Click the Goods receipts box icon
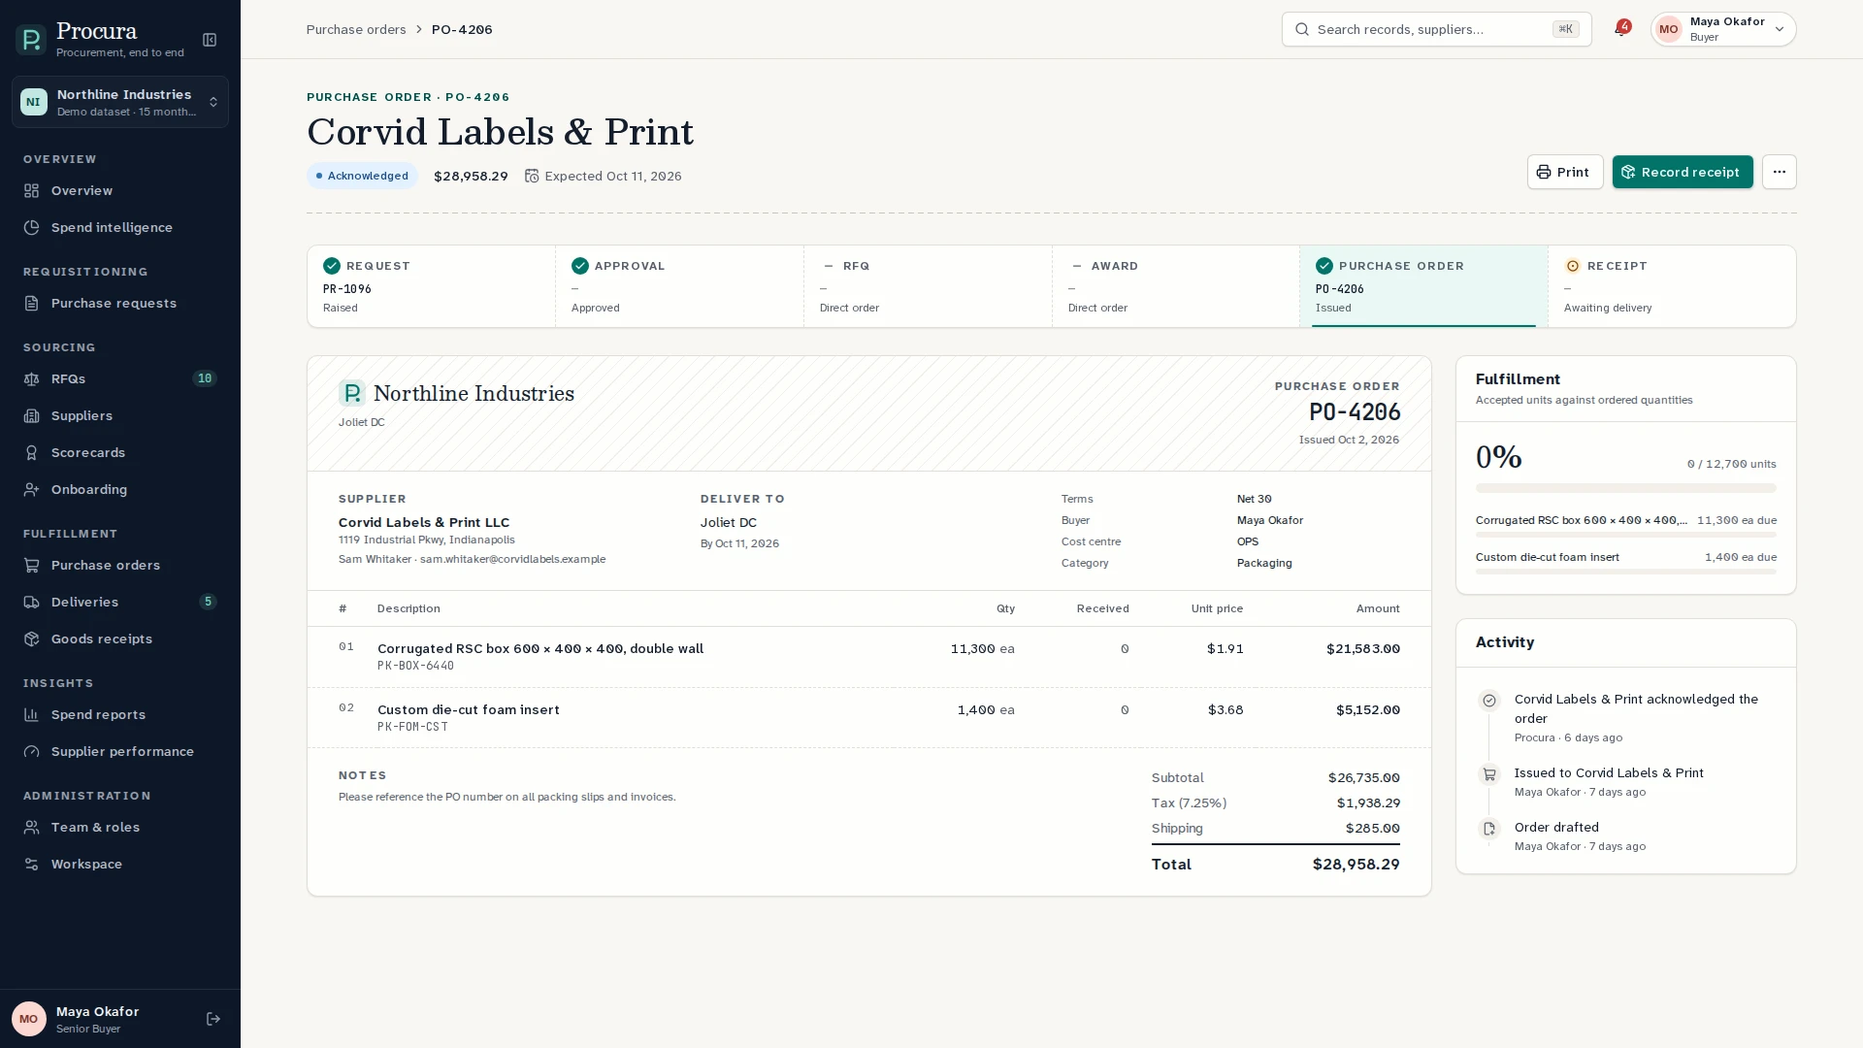The width and height of the screenshot is (1863, 1048). click(32, 639)
